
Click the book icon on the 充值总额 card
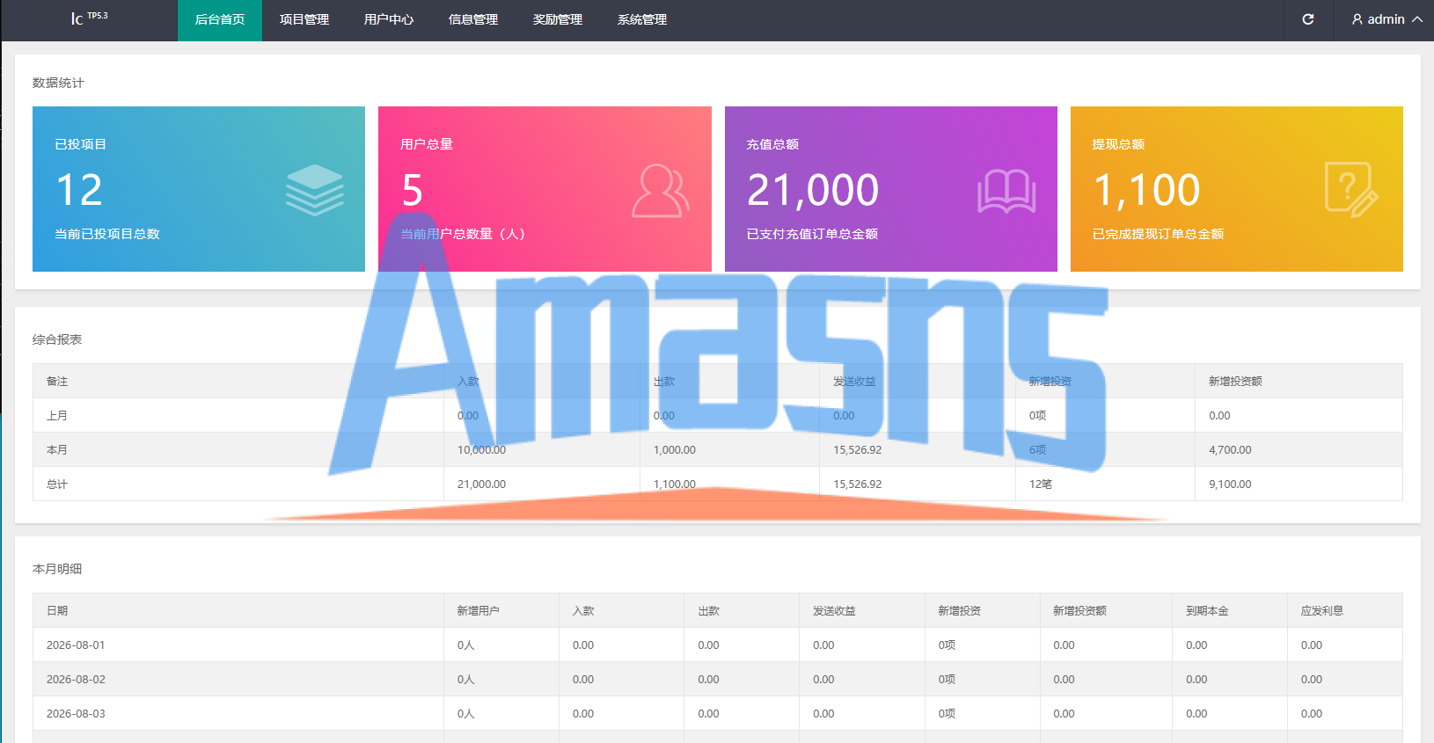[1006, 191]
